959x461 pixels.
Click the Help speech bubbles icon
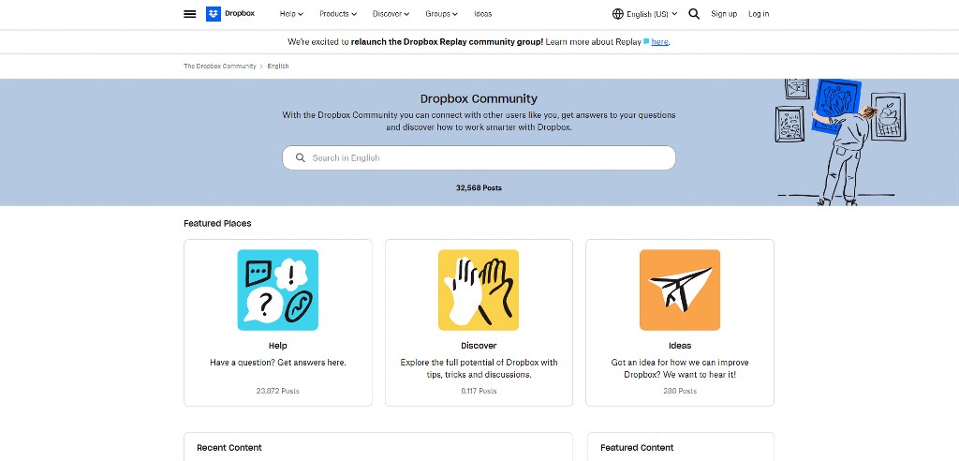coord(277,290)
